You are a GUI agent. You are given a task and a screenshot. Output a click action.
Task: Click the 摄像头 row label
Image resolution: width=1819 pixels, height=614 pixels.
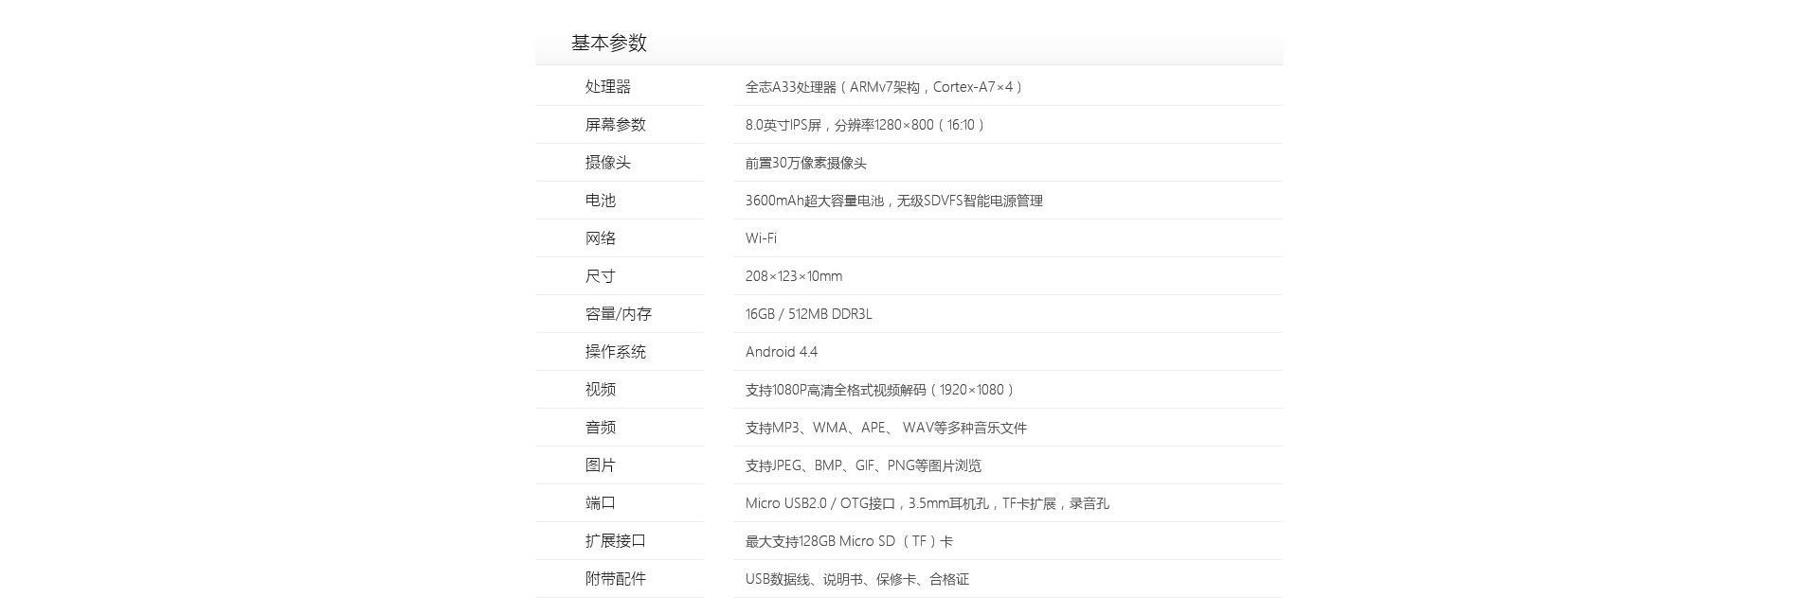click(x=607, y=163)
